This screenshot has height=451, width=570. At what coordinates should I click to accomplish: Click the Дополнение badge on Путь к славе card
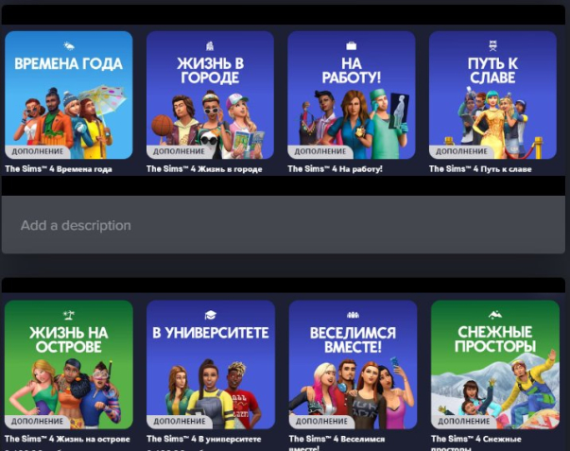[462, 150]
